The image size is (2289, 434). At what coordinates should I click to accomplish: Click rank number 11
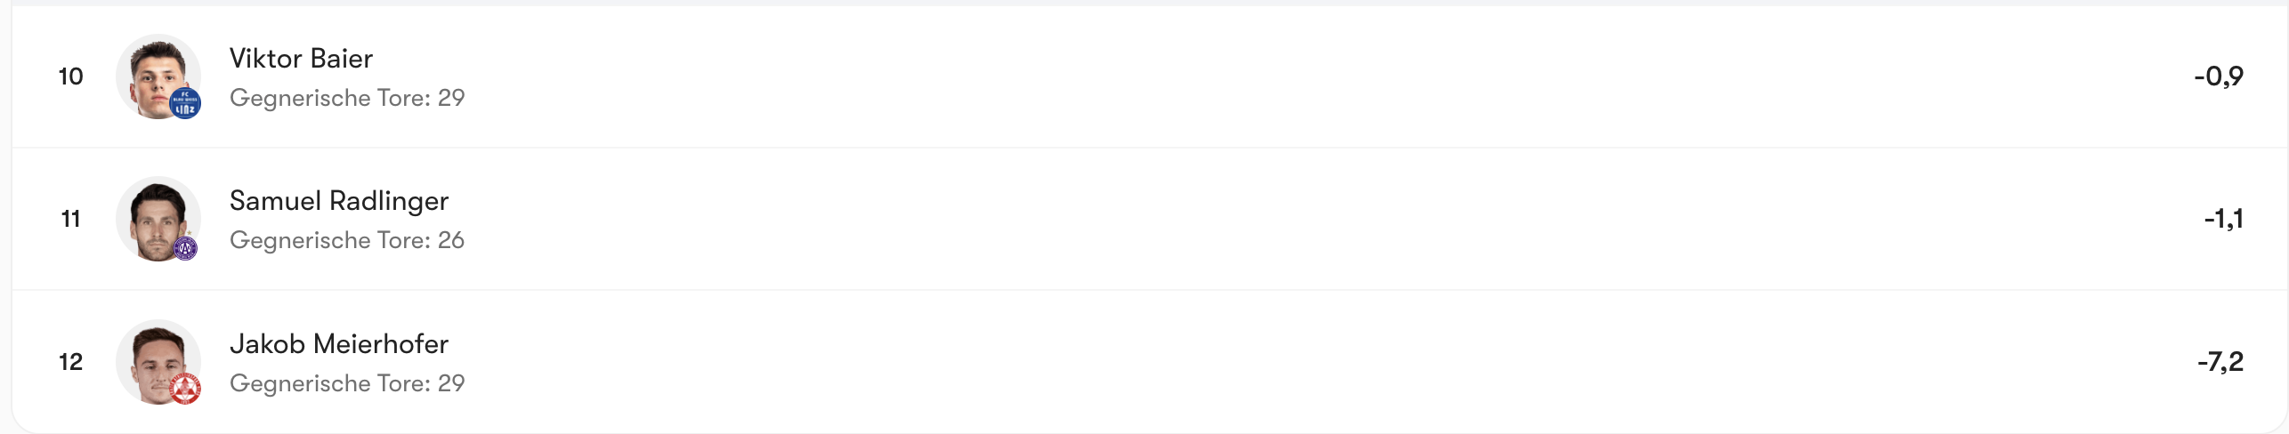tap(71, 219)
